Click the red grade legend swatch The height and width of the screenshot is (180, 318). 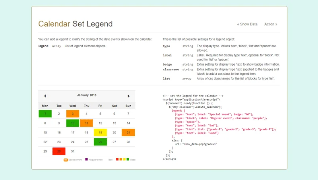(117, 159)
